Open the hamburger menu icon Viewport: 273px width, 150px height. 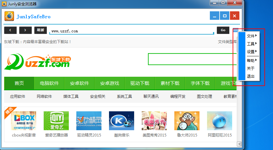click(236, 30)
